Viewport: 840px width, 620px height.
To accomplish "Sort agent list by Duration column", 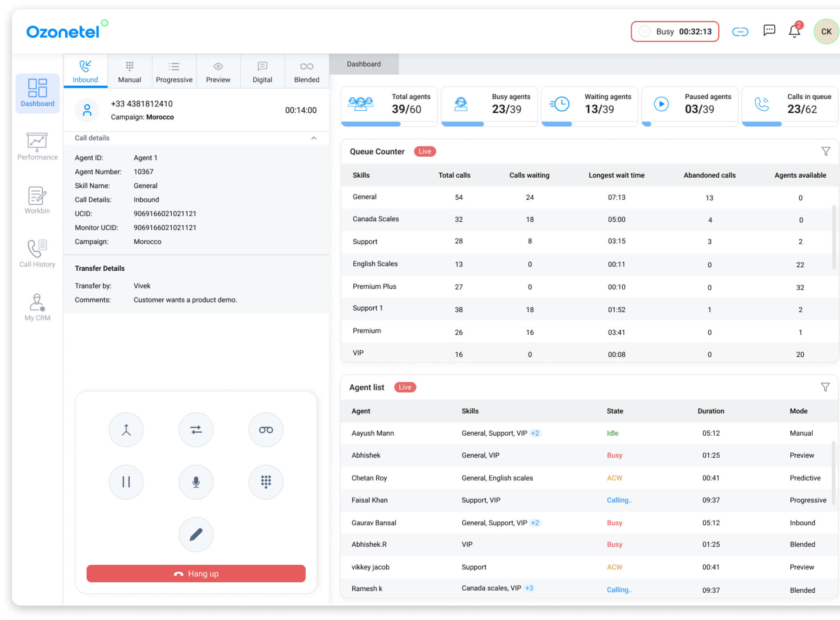I will coord(711,411).
